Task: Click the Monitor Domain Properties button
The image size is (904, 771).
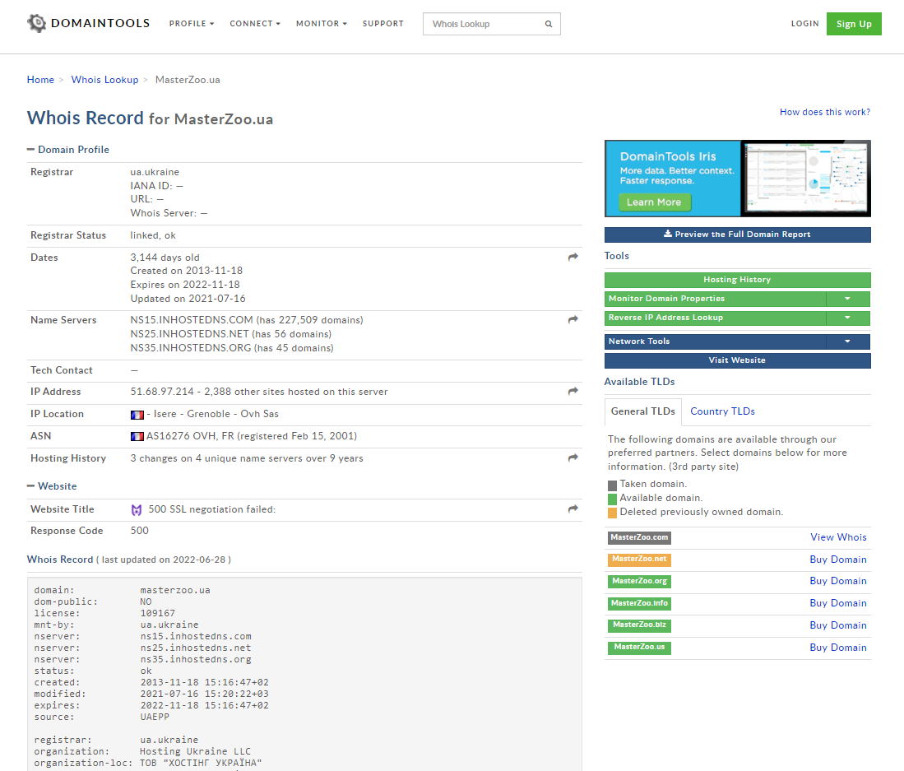Action: click(x=715, y=299)
